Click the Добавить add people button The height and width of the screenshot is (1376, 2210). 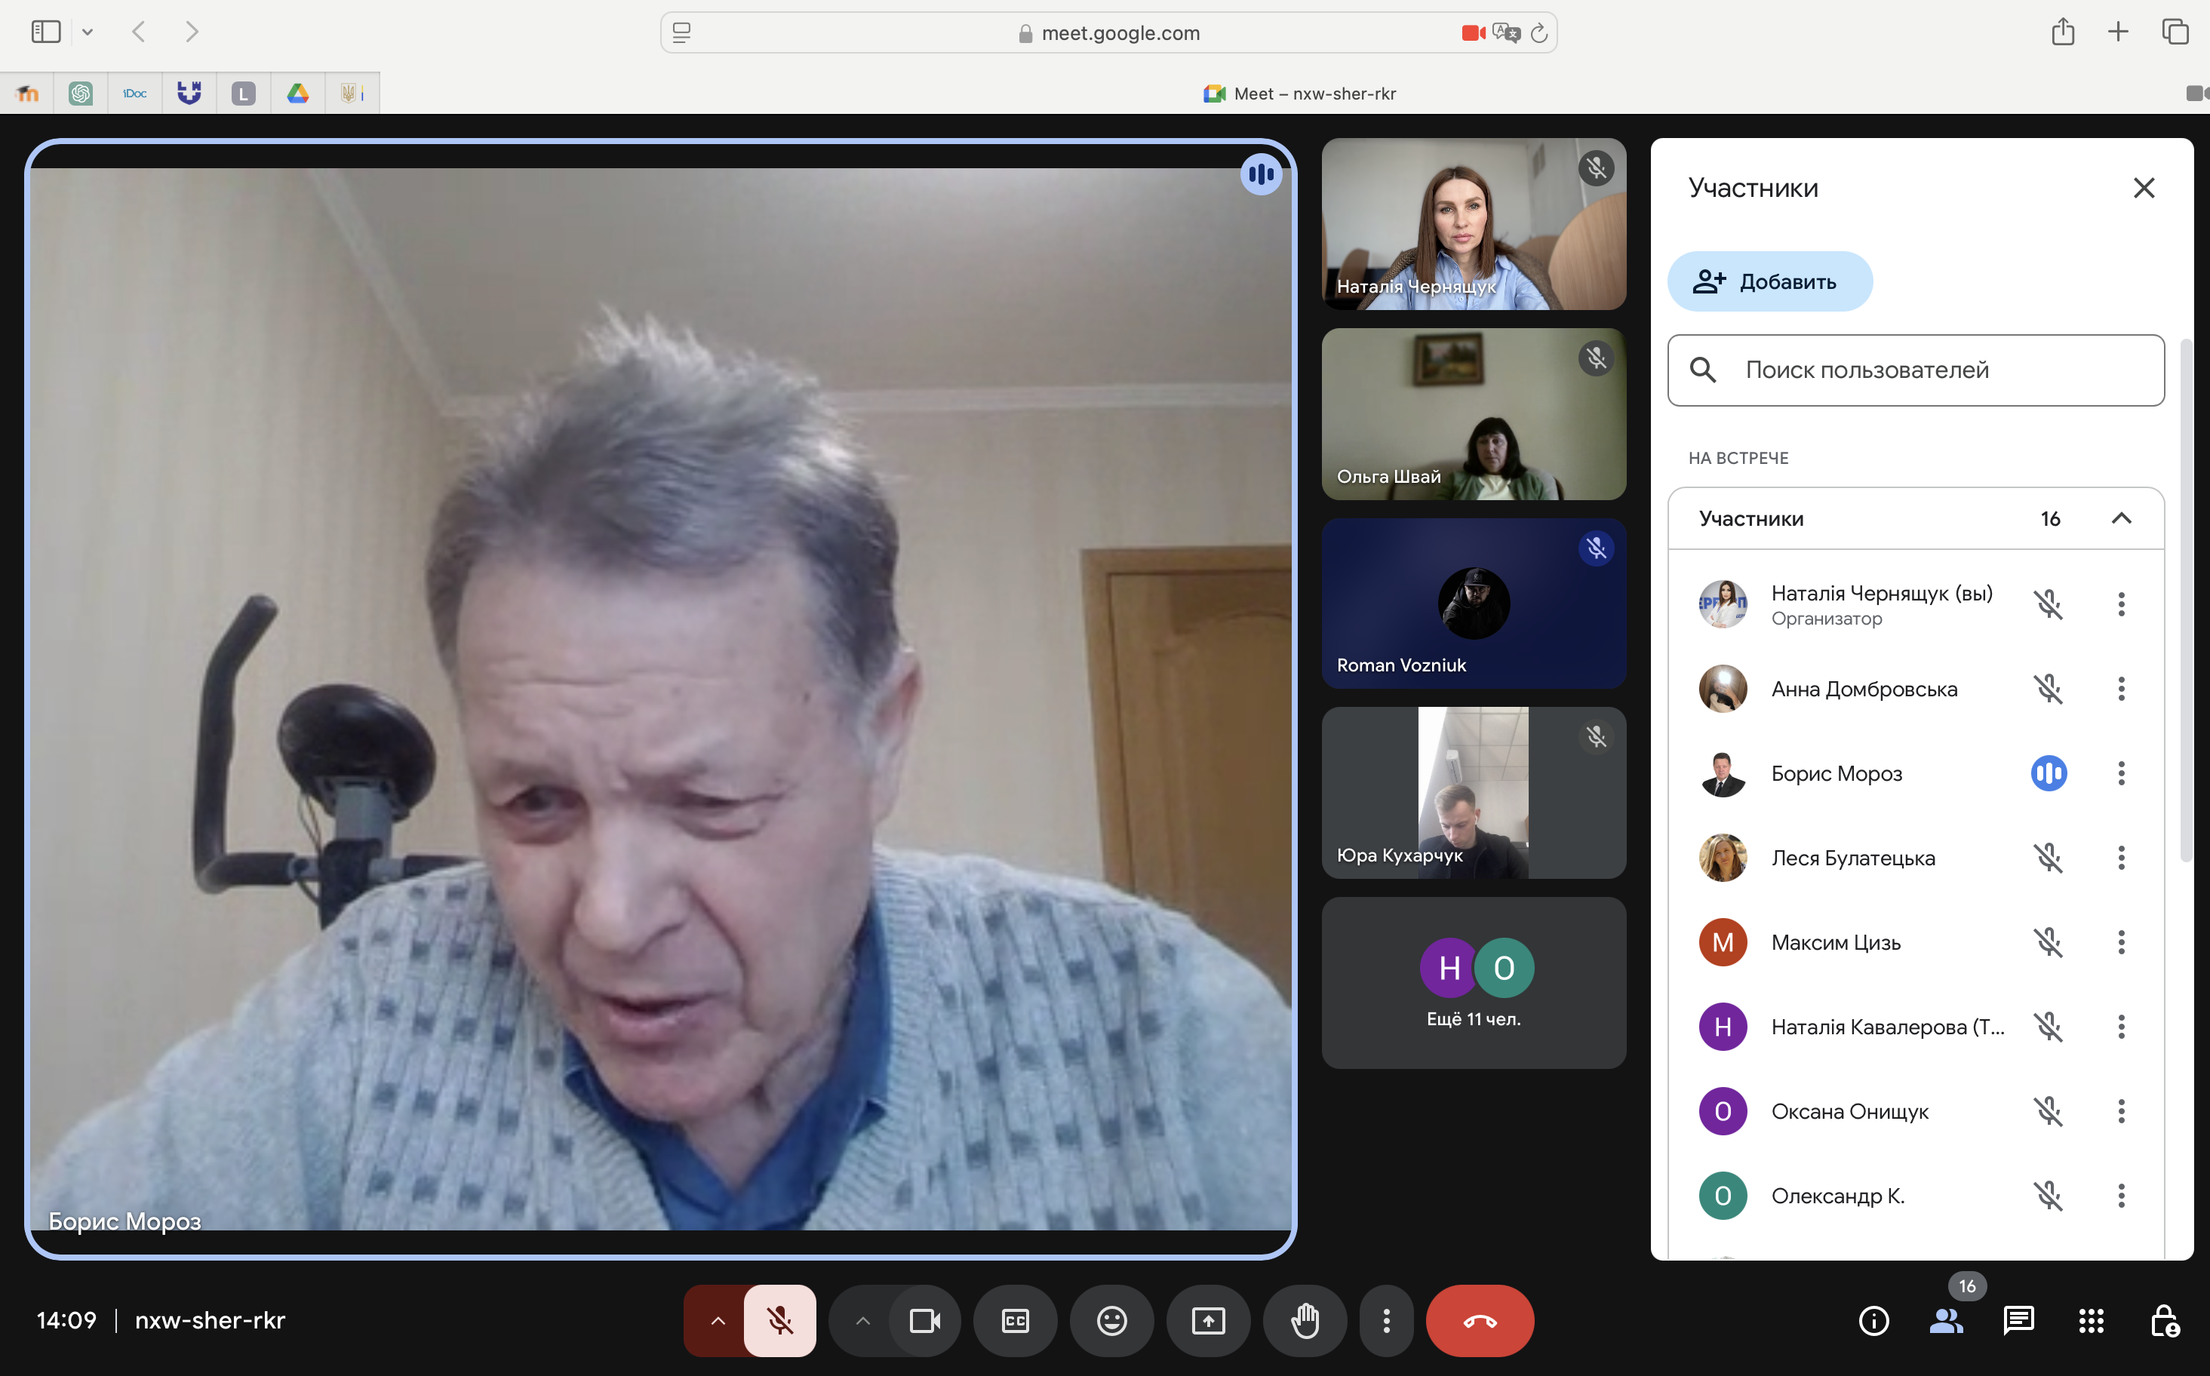pyautogui.click(x=1769, y=281)
